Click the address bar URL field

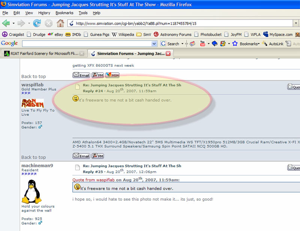180,23
